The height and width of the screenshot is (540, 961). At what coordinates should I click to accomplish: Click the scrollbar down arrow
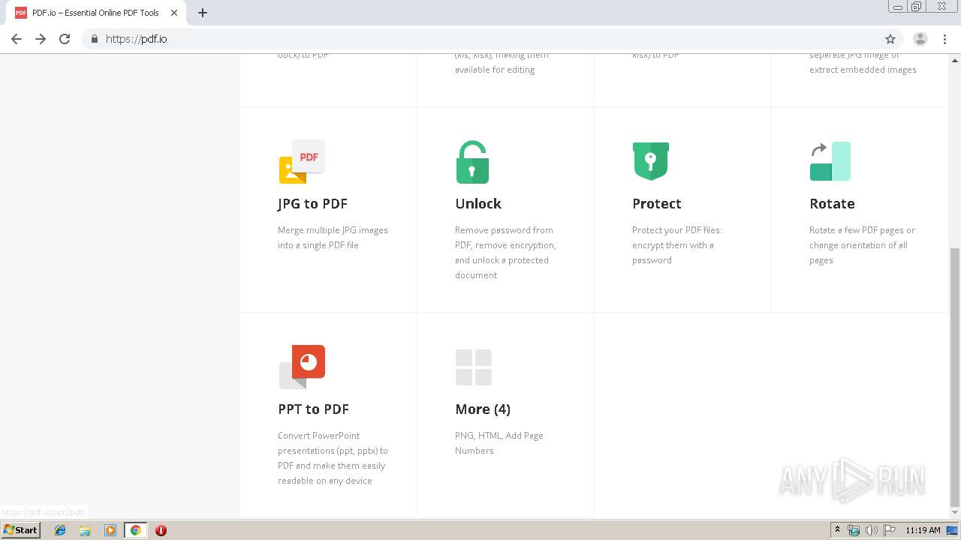tap(955, 512)
